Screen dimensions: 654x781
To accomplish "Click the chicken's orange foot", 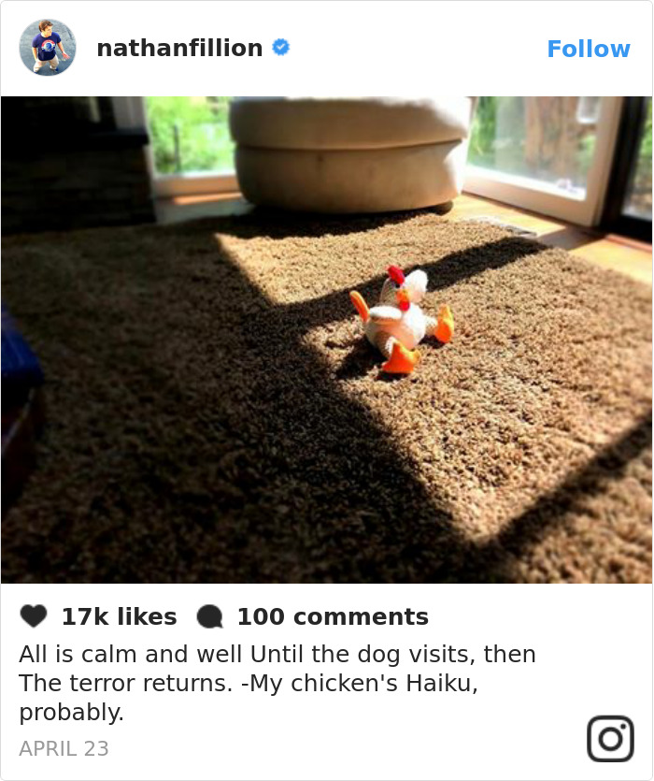I will coord(401,358).
